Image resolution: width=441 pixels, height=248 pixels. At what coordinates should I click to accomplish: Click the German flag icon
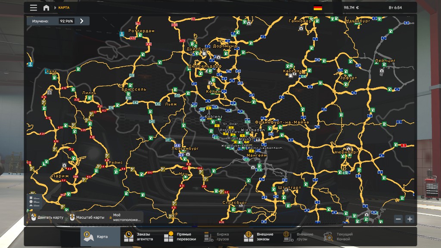tap(318, 8)
